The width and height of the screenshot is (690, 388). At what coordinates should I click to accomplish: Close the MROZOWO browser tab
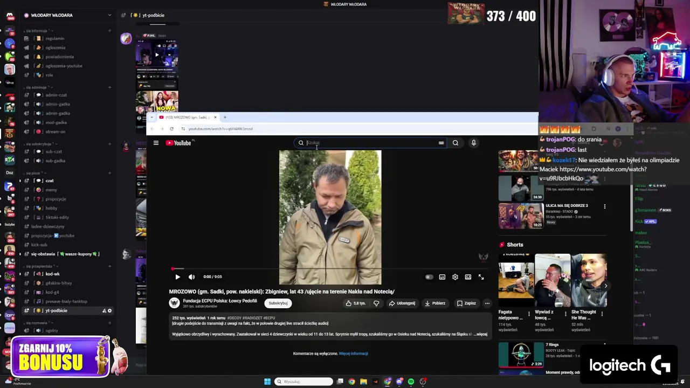coord(215,117)
